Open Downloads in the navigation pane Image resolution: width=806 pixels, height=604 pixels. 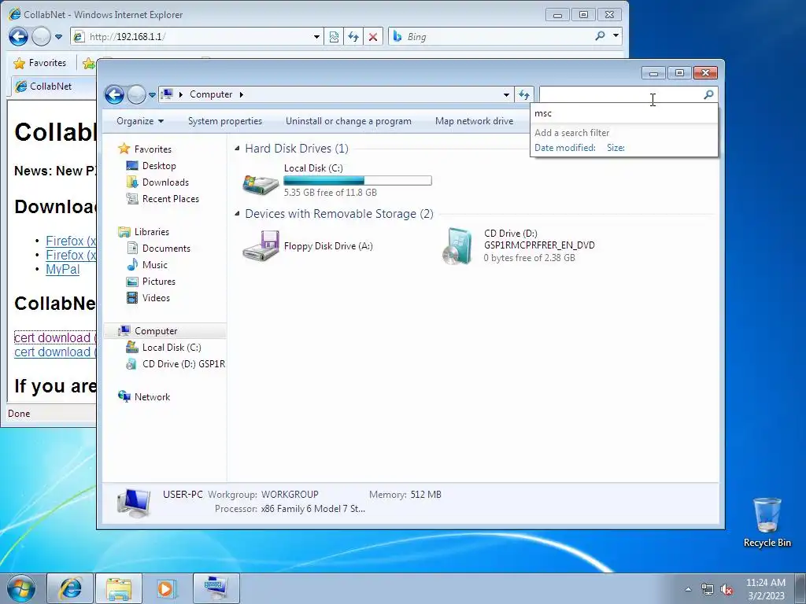pos(165,182)
